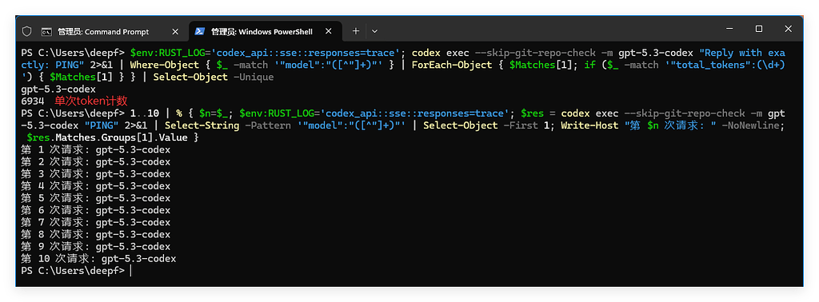Expand the new tab profile dropdown
Screen dimensions: 819x302
point(374,31)
